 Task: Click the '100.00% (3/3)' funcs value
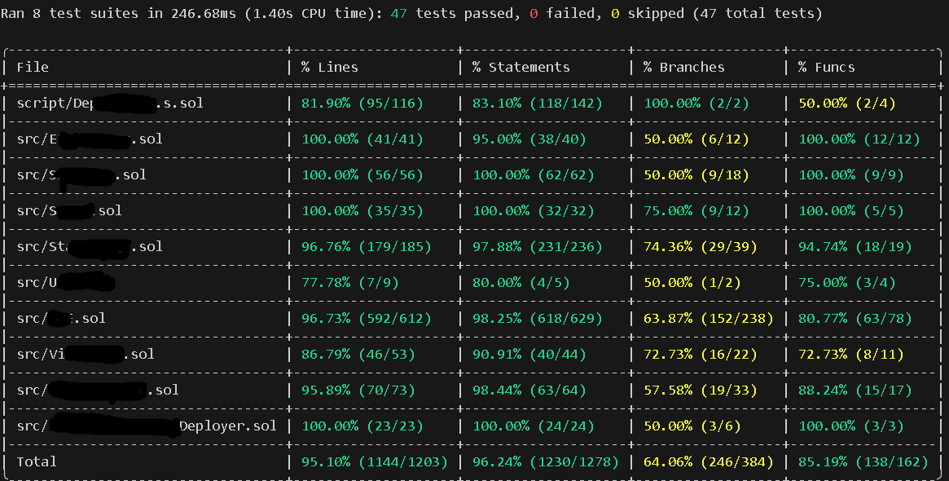click(851, 426)
